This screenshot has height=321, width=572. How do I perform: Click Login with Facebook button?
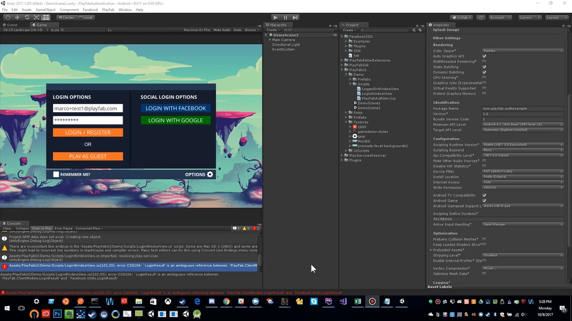point(176,108)
